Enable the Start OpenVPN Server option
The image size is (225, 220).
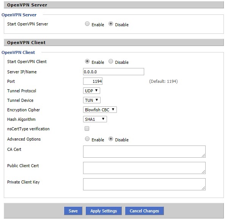pos(87,24)
